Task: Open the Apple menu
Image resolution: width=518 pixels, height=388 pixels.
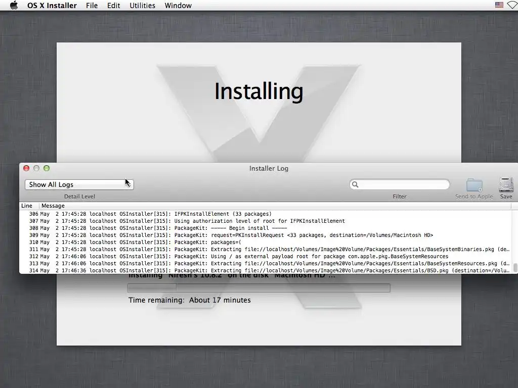Action: 14,5
